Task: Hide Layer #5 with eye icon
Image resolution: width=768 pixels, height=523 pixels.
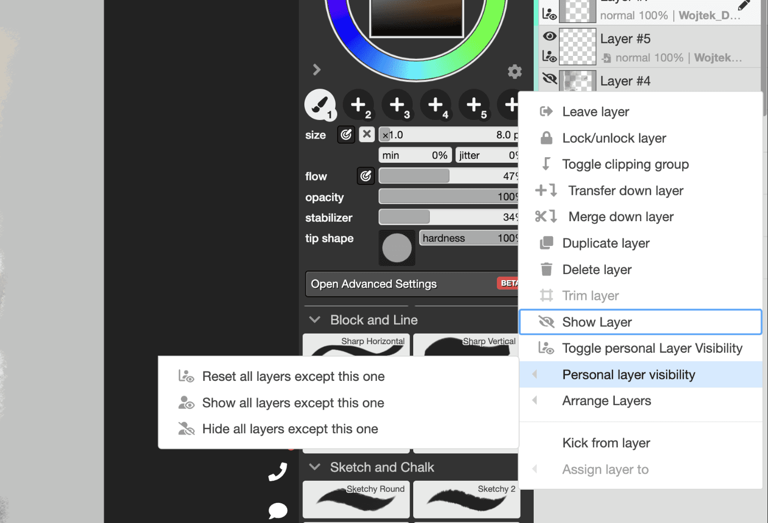Action: pyautogui.click(x=549, y=36)
